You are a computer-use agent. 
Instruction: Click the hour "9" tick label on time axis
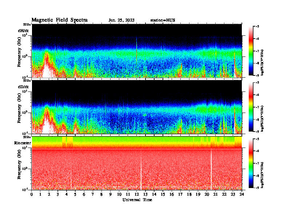click(x=111, y=195)
